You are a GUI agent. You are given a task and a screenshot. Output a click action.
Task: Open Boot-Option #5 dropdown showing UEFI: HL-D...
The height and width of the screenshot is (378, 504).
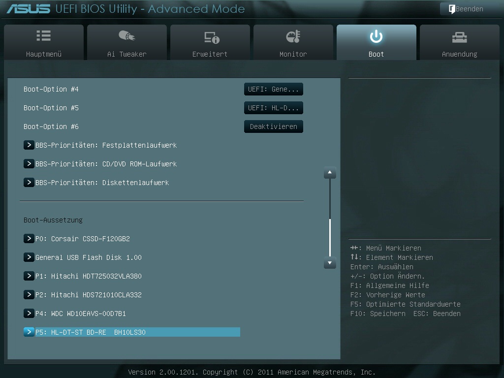pos(274,108)
